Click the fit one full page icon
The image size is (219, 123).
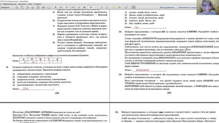point(107,8)
